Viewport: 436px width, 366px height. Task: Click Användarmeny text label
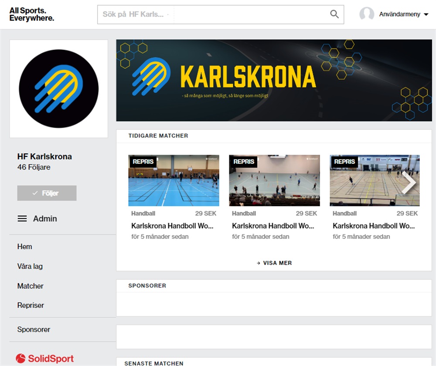point(399,14)
